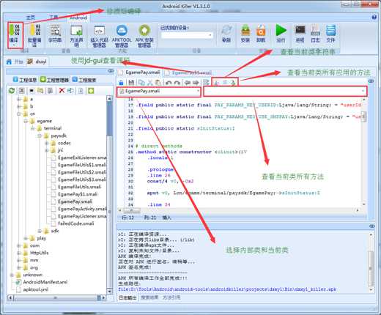Open the APKTOOL 管理器 cloud icon

coord(122,36)
